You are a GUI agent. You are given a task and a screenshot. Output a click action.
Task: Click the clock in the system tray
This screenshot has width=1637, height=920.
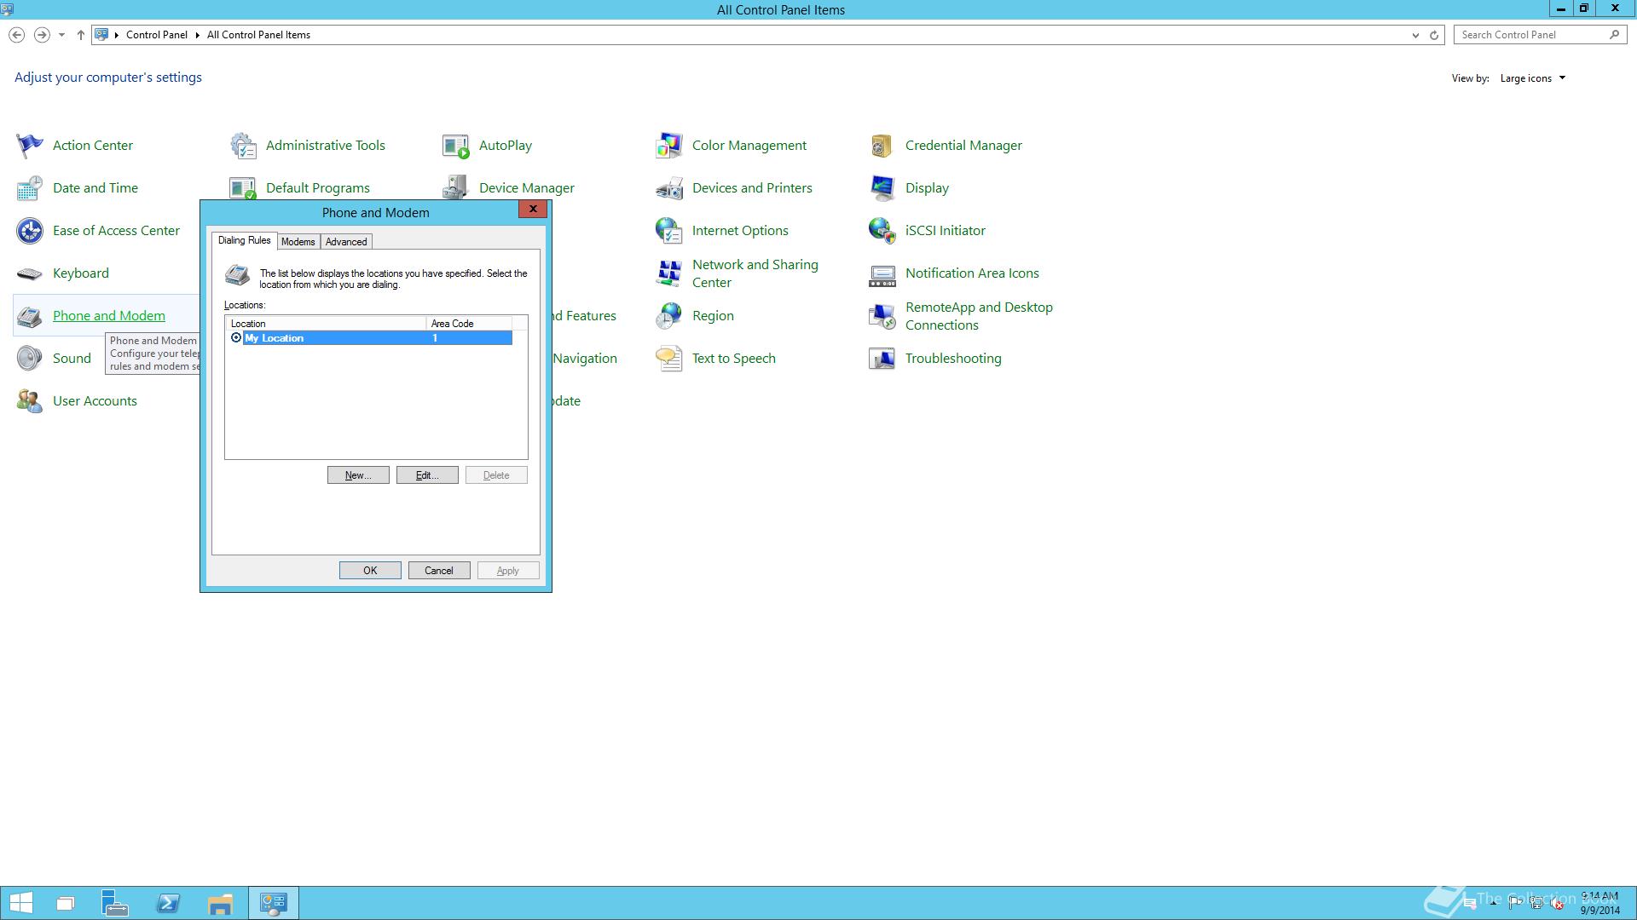tap(1599, 903)
